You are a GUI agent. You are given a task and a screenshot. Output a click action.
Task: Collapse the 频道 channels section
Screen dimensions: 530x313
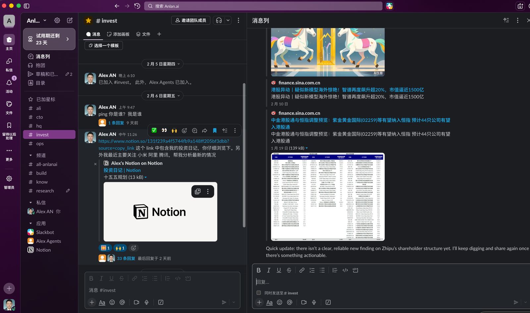click(30, 155)
